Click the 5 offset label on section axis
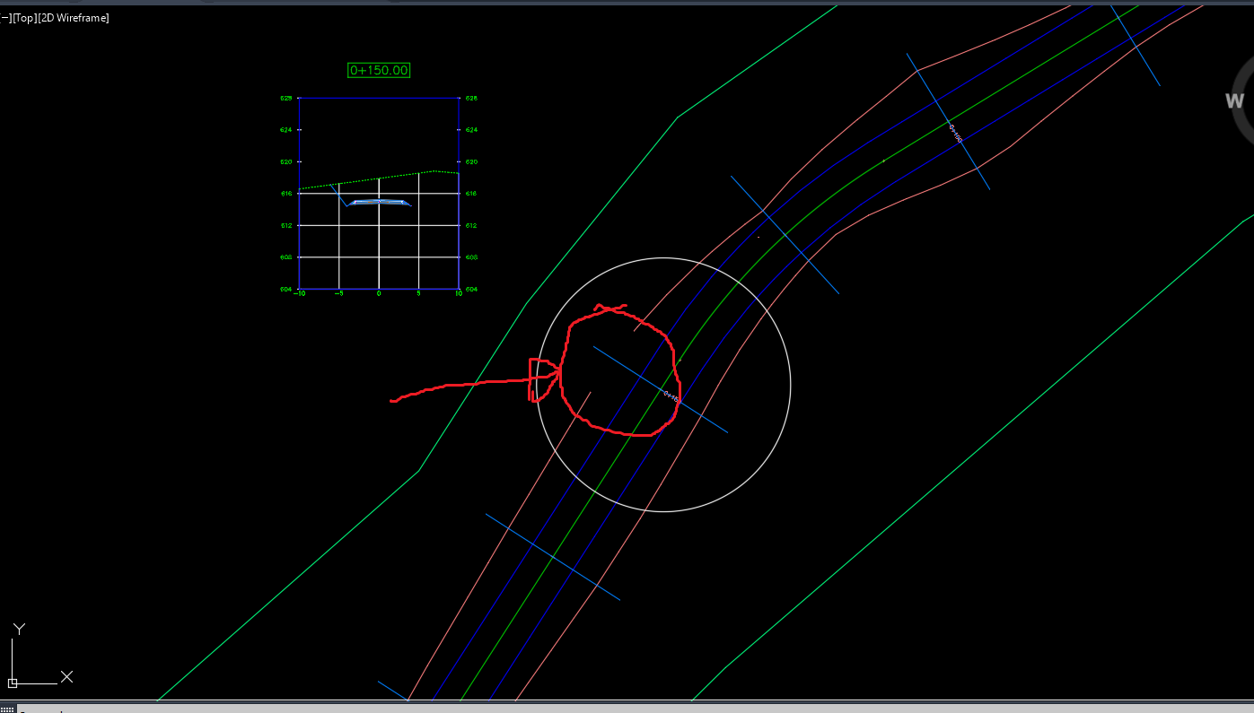This screenshot has width=1254, height=713. (x=418, y=293)
